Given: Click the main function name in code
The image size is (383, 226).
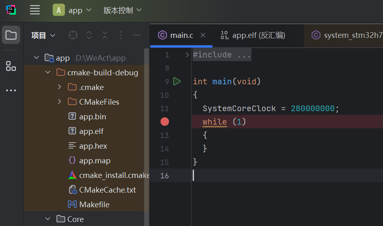Looking at the screenshot, I should coord(222,81).
